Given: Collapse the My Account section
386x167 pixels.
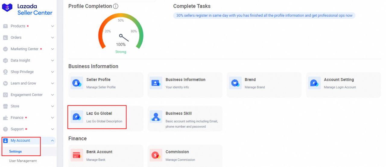Looking at the screenshot, I should 52,141.
